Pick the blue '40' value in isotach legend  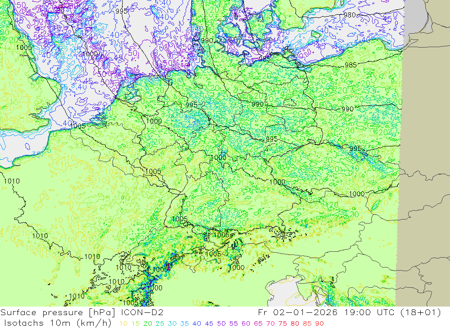pyautogui.click(x=197, y=324)
